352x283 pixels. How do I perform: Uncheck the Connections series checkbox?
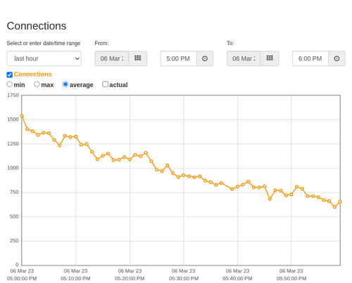[x=10, y=74]
